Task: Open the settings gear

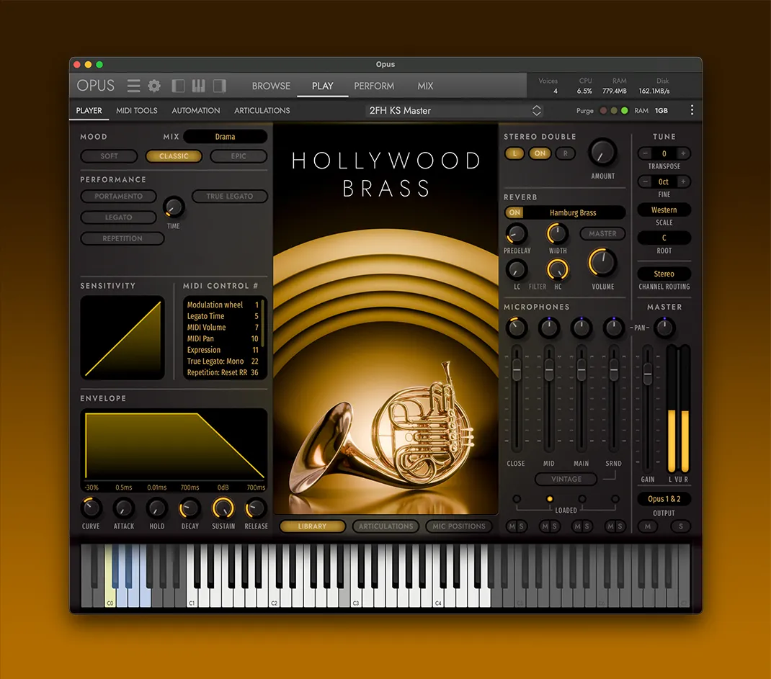Action: click(154, 86)
